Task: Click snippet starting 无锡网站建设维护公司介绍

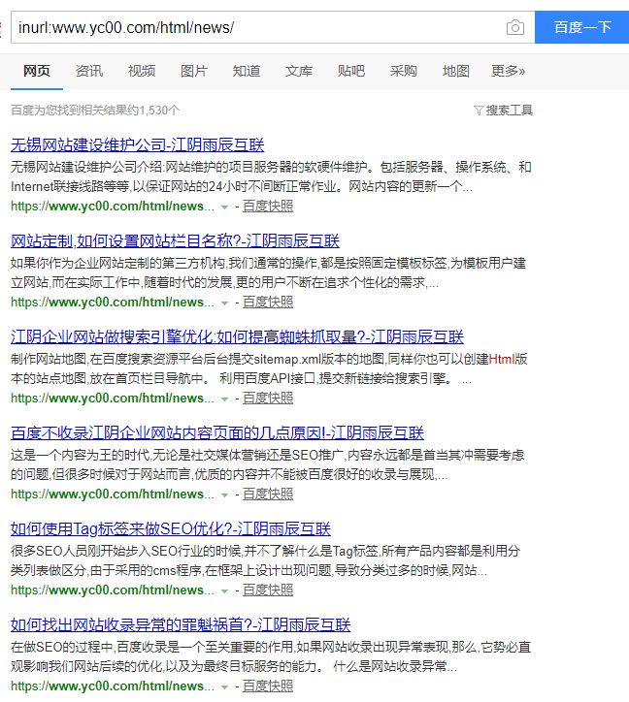Action: point(271,176)
